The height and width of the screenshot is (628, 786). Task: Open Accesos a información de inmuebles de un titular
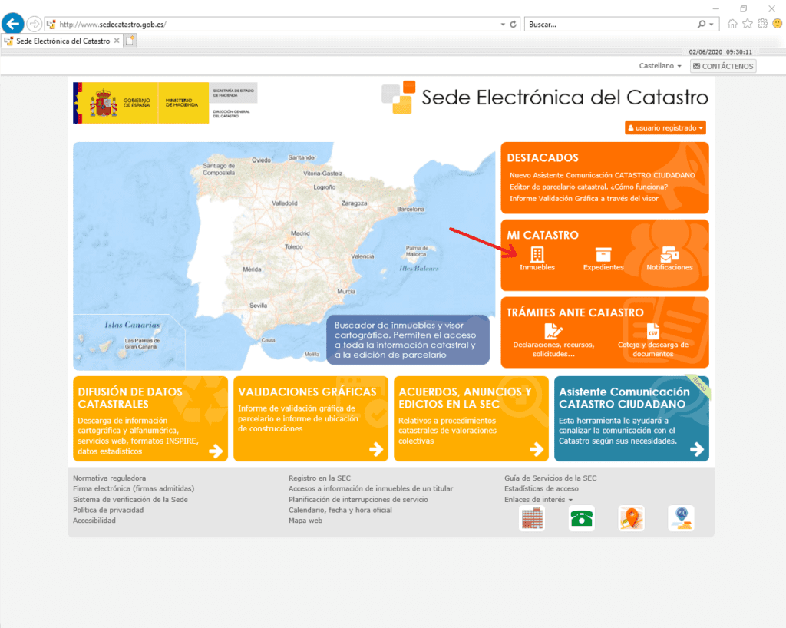[x=371, y=488]
